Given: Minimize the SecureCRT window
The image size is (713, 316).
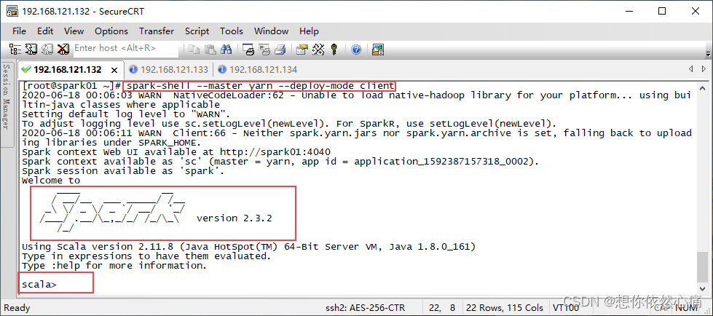Looking at the screenshot, I should click(629, 12).
